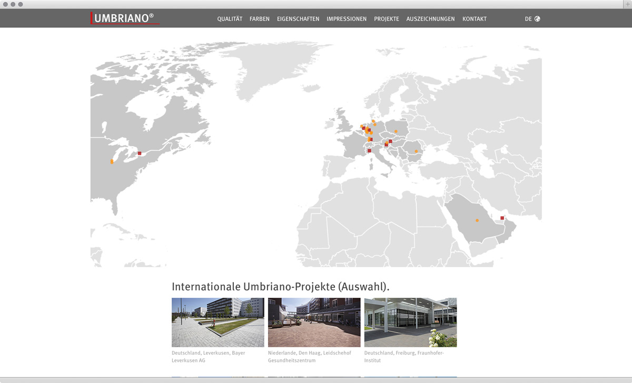Image resolution: width=632 pixels, height=383 pixels.
Task: Click the orange marker on the Dutch coast
Action: click(x=361, y=126)
